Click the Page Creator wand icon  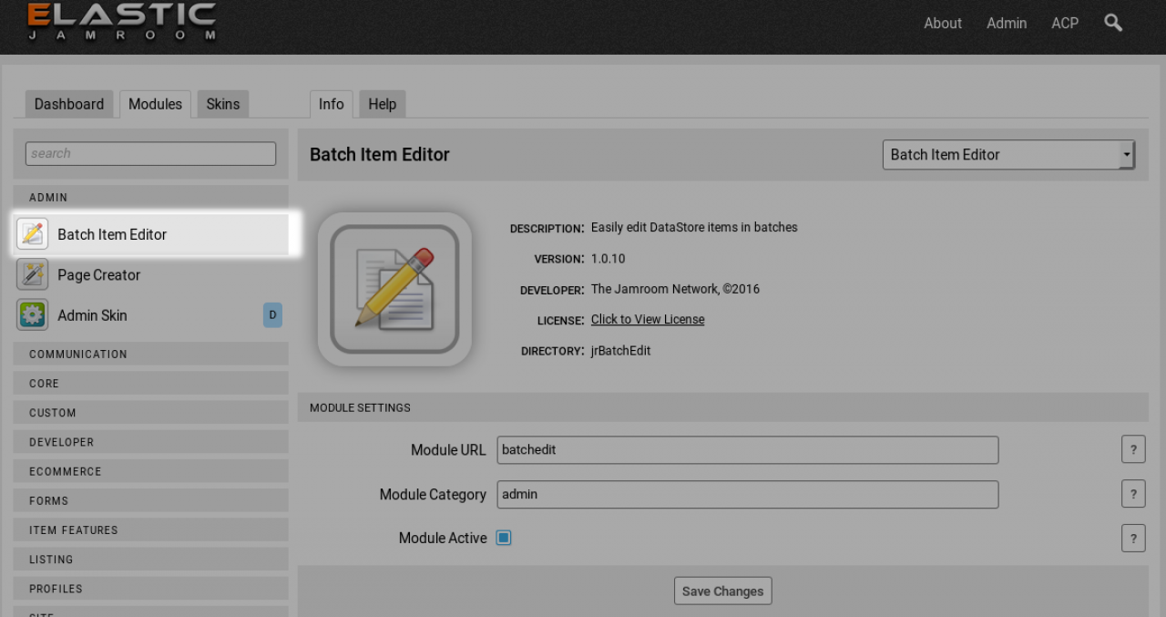(33, 274)
